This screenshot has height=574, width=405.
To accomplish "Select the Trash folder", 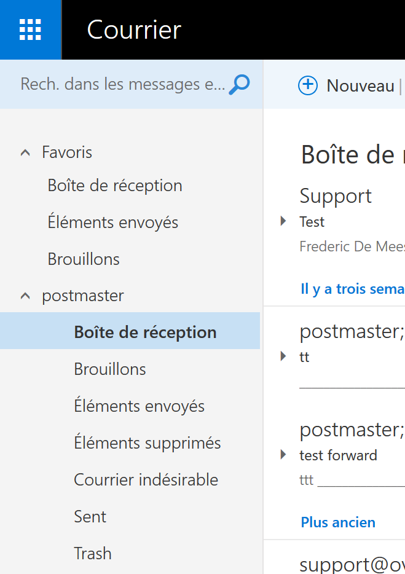I will click(x=93, y=554).
